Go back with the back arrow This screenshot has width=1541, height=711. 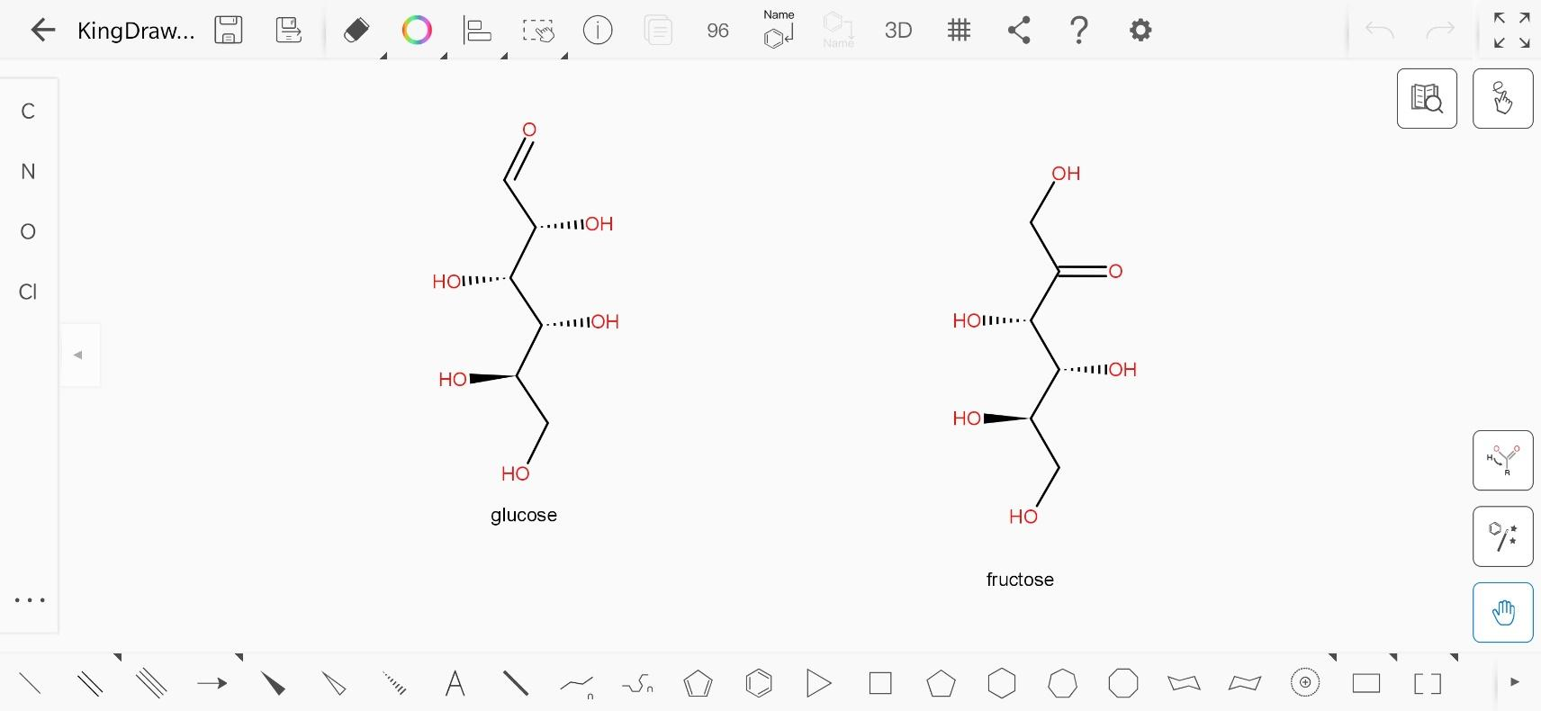[42, 31]
